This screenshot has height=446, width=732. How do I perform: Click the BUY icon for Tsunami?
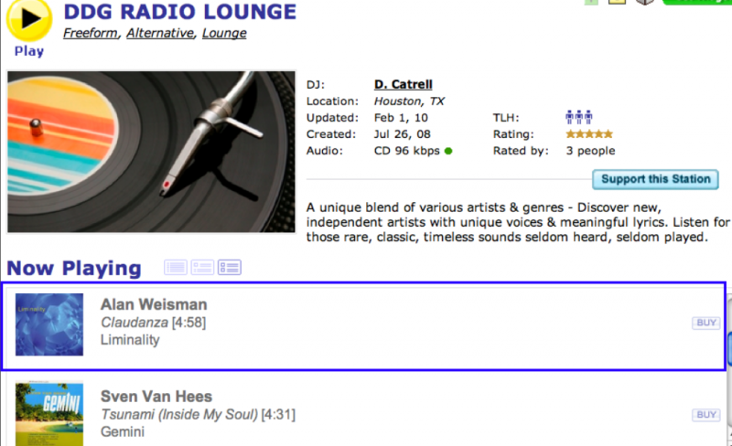[705, 415]
